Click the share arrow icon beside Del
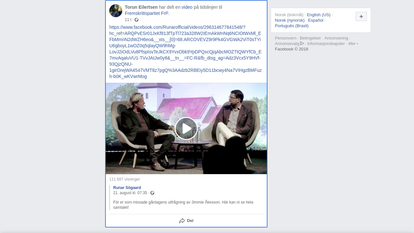 tap(182, 221)
